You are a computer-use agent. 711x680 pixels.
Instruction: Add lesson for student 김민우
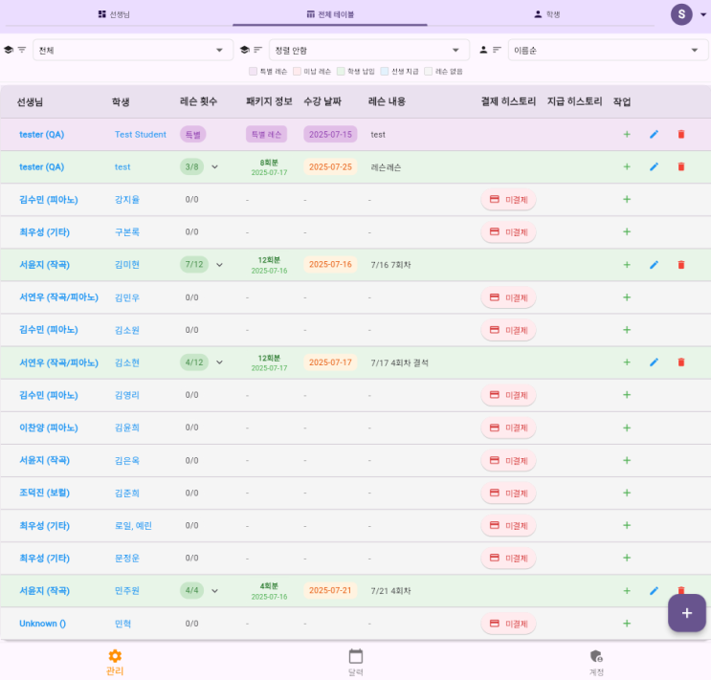pyautogui.click(x=627, y=297)
